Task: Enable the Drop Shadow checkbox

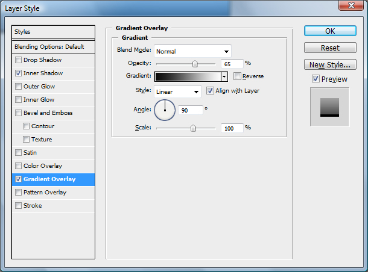Action: pyautogui.click(x=19, y=60)
